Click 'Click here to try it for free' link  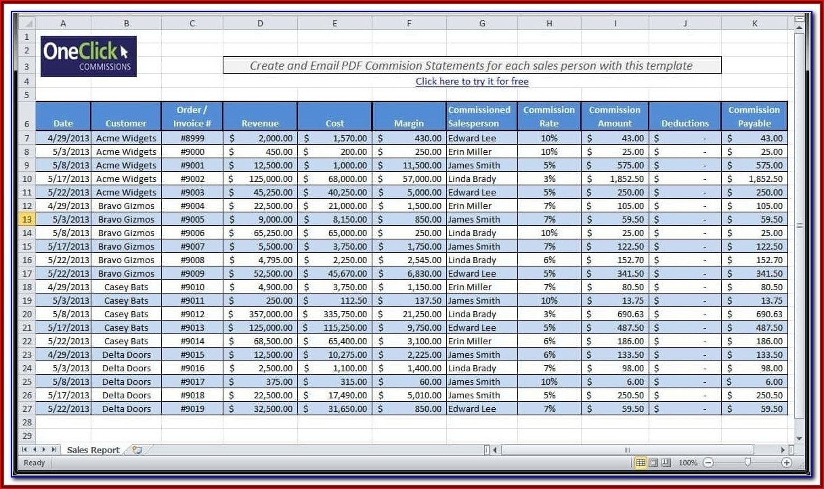[472, 81]
